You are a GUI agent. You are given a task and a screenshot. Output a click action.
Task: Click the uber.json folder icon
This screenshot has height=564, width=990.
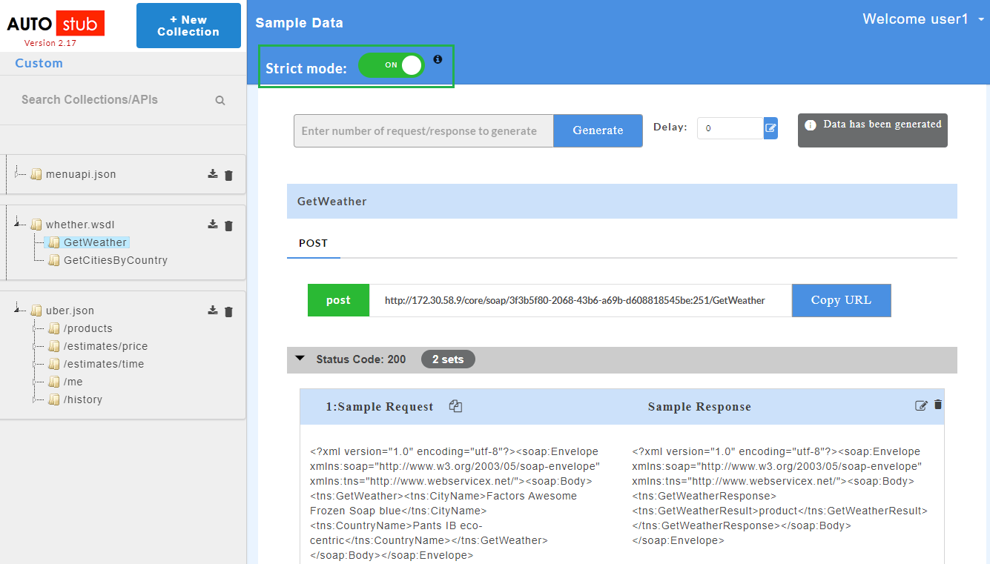[36, 311]
